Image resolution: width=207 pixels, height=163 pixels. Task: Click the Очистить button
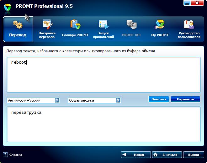click(159, 99)
